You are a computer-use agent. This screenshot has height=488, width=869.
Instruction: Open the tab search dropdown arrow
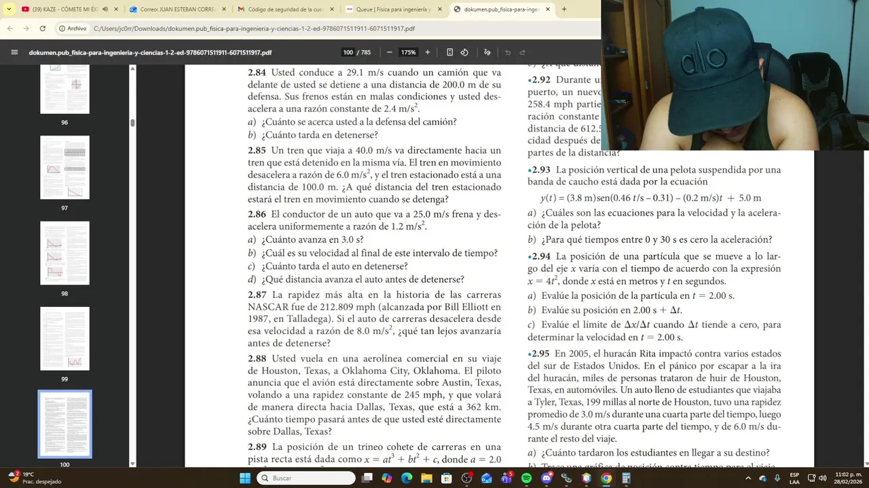(x=8, y=9)
